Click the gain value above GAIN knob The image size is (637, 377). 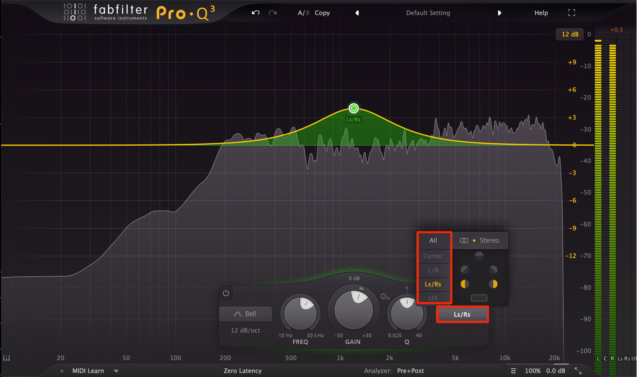point(354,278)
